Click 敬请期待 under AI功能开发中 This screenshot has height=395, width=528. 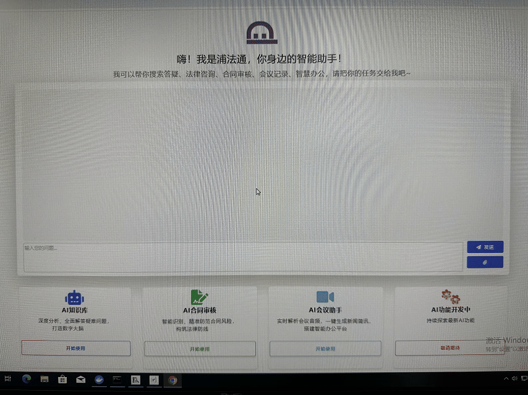click(450, 348)
